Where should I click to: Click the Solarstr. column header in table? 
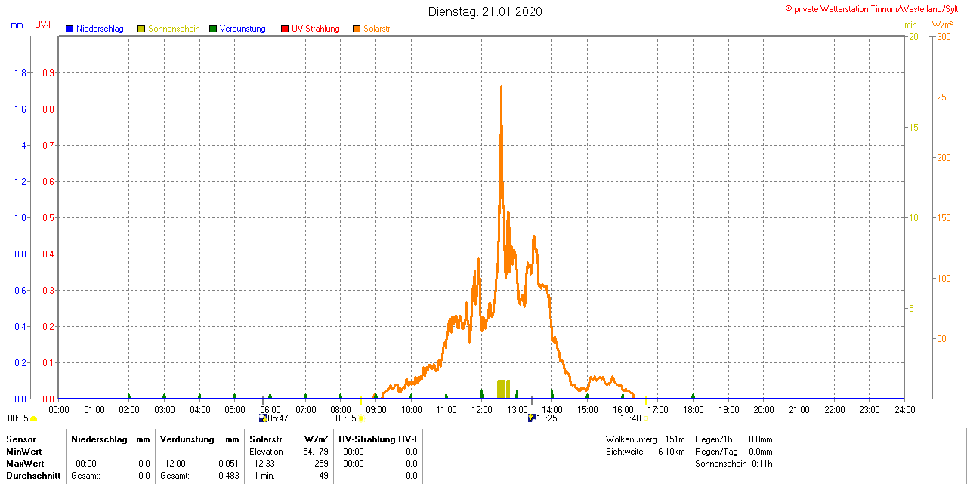tap(267, 439)
